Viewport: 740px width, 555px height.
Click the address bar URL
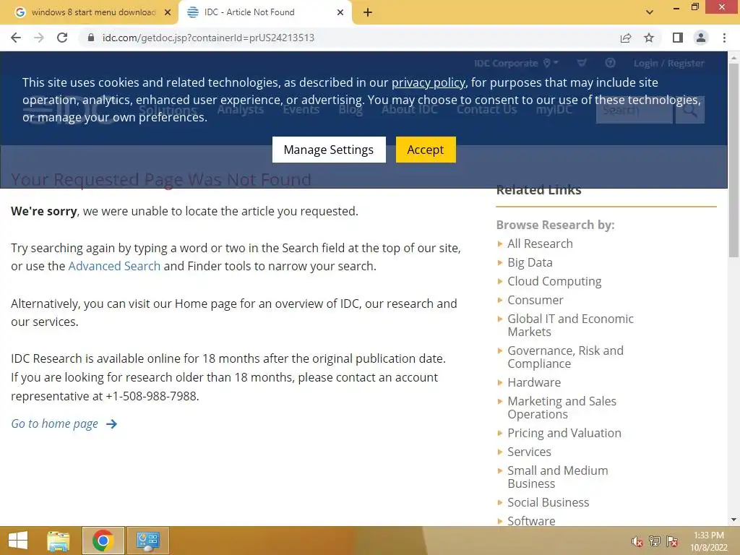tap(208, 38)
